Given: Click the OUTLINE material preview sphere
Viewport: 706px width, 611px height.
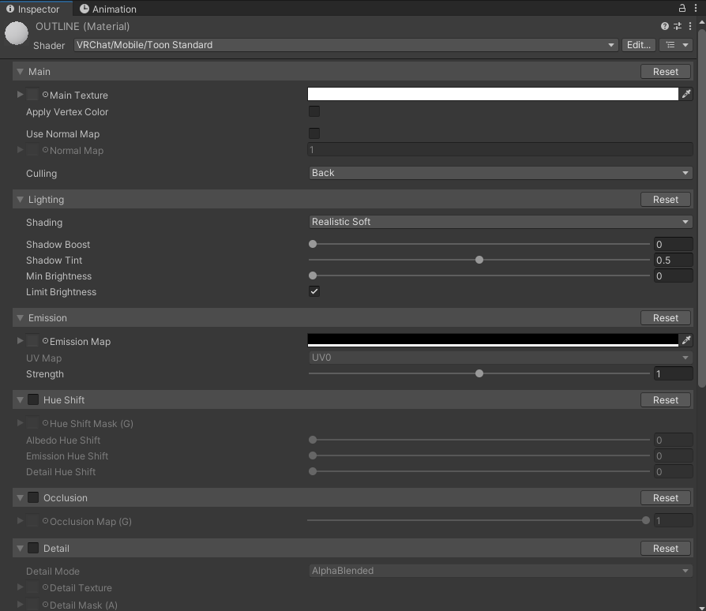Looking at the screenshot, I should [x=17, y=34].
